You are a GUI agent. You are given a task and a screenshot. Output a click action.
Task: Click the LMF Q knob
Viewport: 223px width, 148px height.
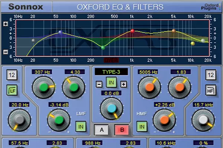click(x=74, y=87)
